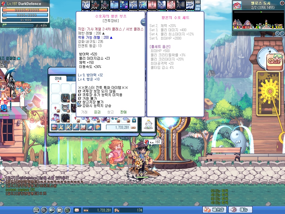This screenshot has height=214, width=285.
Task: Click the Lv. 197 player name tag
Action: click(153, 142)
